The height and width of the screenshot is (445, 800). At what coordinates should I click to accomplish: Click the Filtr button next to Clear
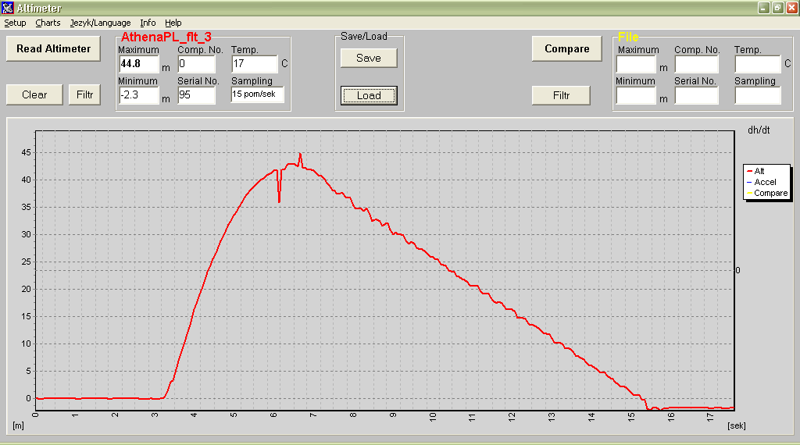pos(84,95)
